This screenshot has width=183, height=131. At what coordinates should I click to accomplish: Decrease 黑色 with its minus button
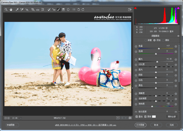[136, 86]
